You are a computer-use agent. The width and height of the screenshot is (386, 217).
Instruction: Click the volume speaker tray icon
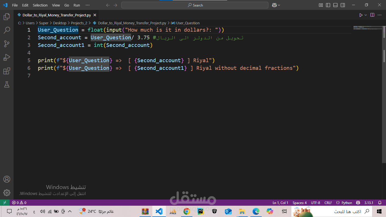(43, 211)
